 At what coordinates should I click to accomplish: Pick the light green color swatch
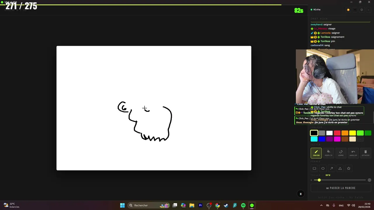click(x=360, y=133)
